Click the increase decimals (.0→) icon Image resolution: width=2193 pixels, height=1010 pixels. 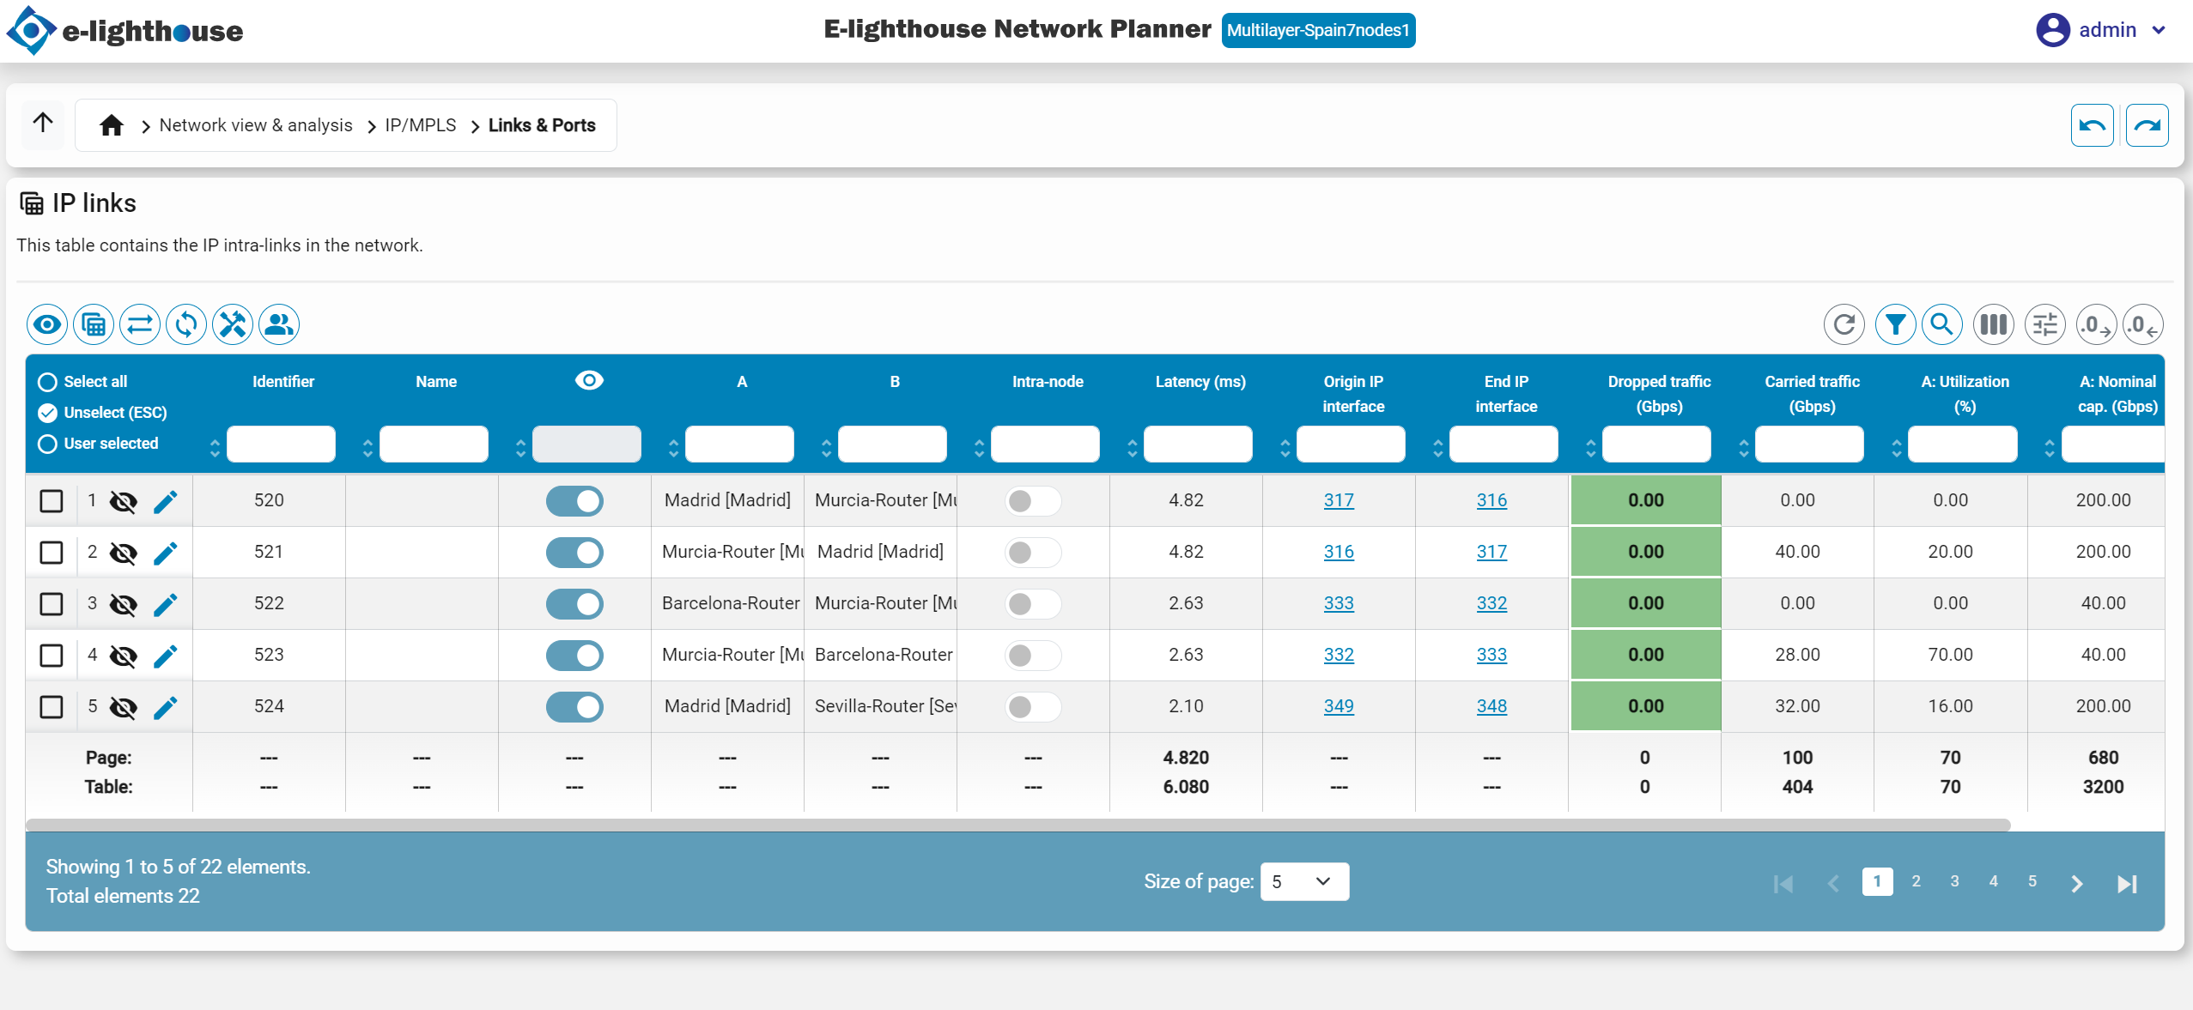tap(2095, 324)
